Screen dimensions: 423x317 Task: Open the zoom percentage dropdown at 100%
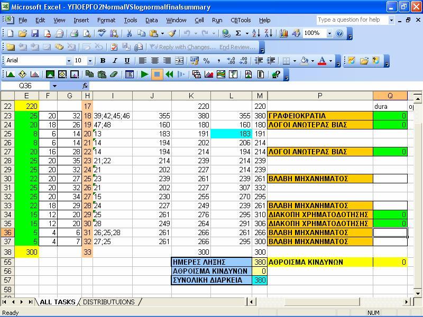click(x=329, y=33)
